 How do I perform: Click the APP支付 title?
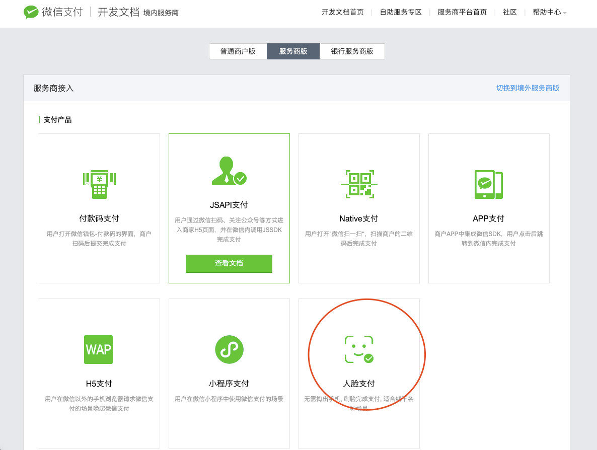point(488,218)
